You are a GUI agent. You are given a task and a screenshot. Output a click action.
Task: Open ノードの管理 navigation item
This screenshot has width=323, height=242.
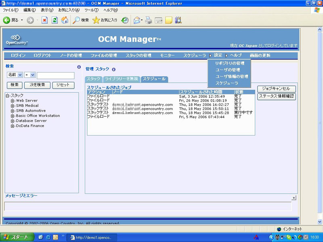(71, 55)
